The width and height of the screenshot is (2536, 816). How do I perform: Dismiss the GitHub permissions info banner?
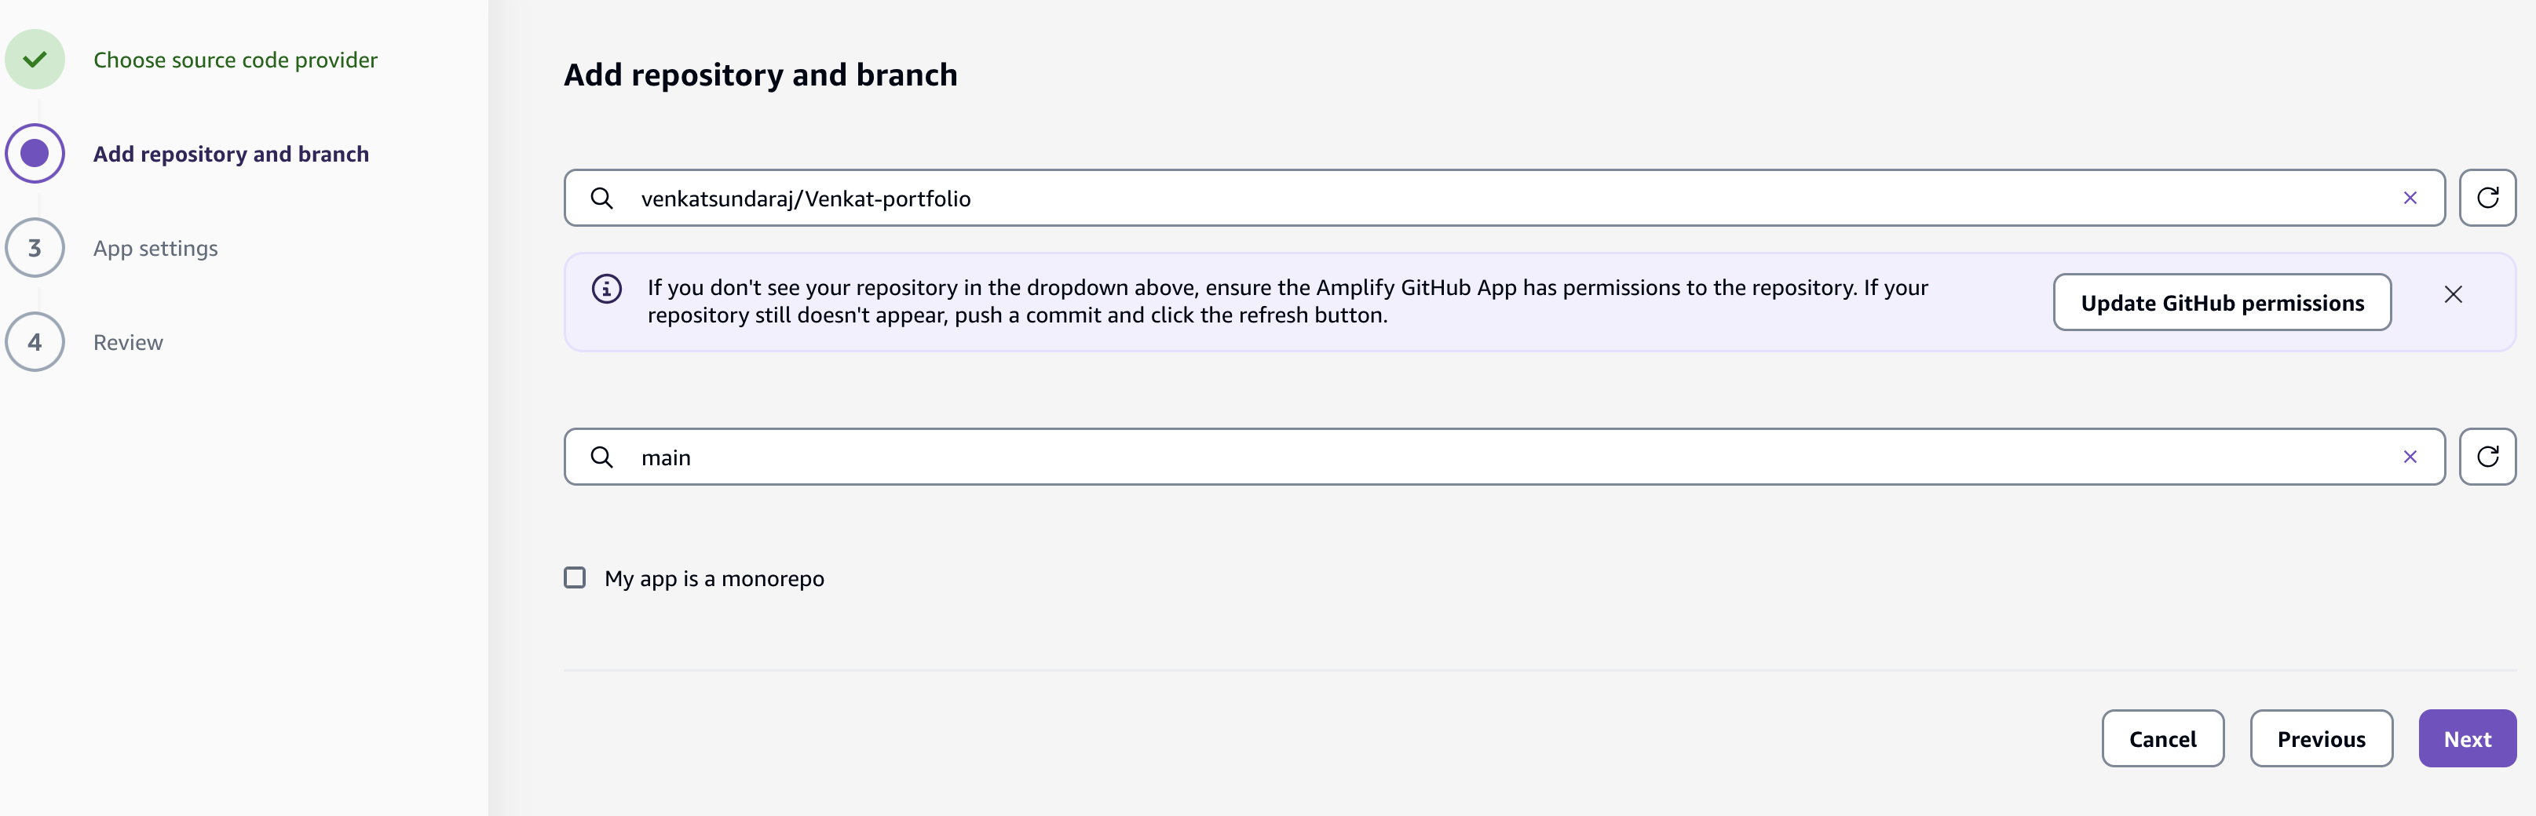coord(2454,294)
